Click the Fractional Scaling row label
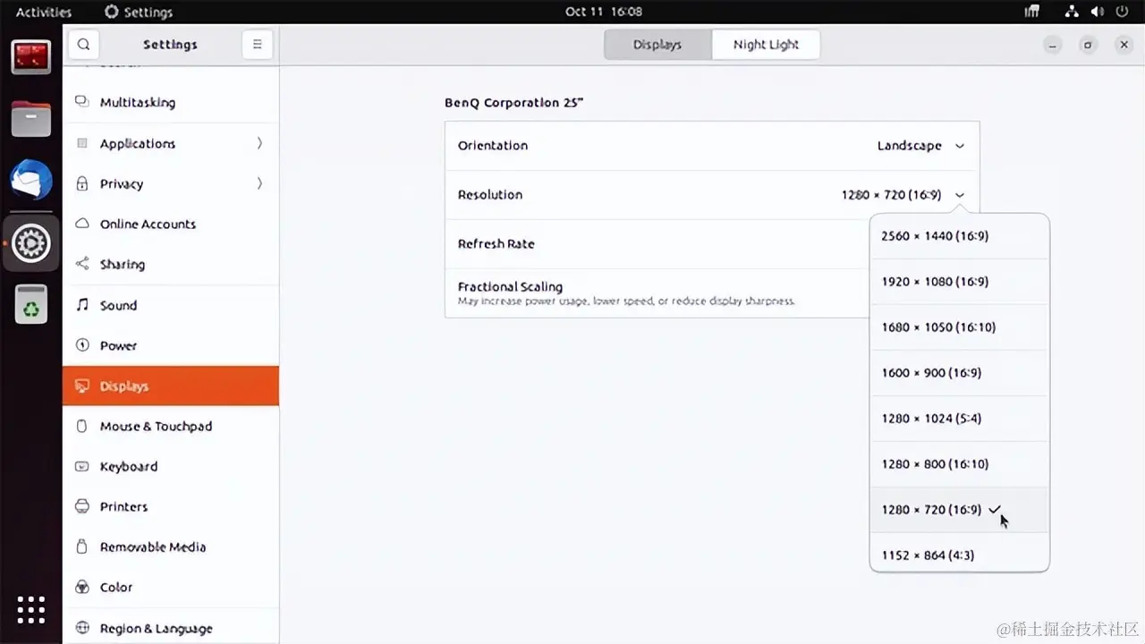Image resolution: width=1145 pixels, height=644 pixels. pos(510,286)
